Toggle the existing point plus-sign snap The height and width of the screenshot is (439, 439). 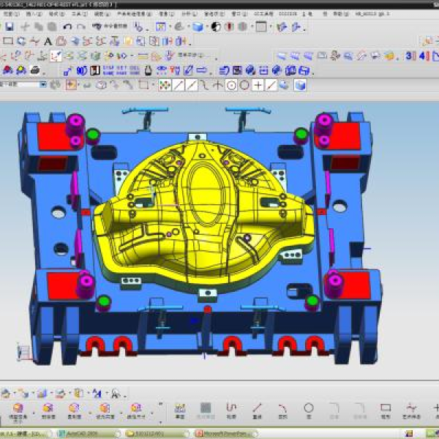pos(258,85)
